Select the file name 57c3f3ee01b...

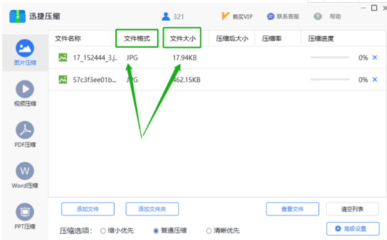pyautogui.click(x=94, y=80)
